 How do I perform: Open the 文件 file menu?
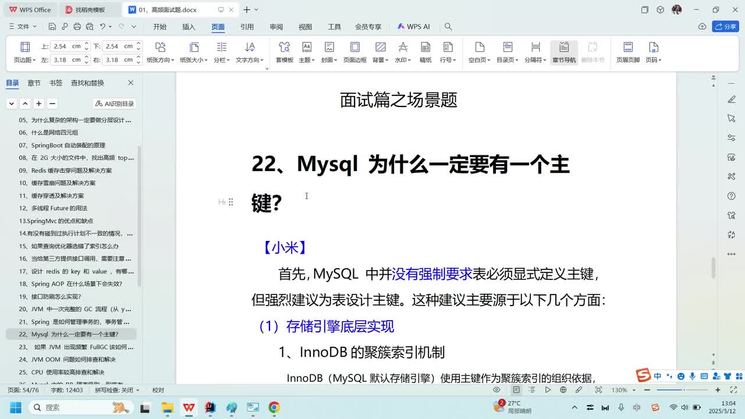tap(23, 27)
